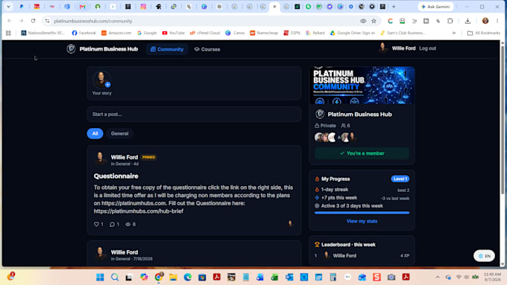Click the You're a member button
The height and width of the screenshot is (285, 507).
tap(362, 153)
